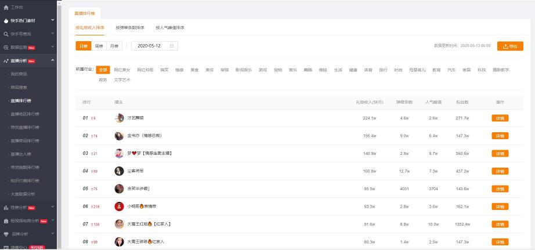Expand the chevron on the row above 短视频电商分析

tap(53, 206)
